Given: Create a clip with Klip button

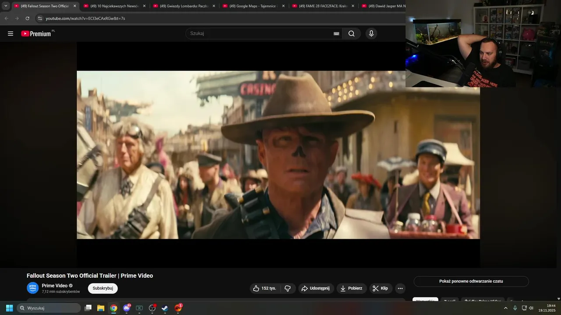Looking at the screenshot, I should [x=380, y=288].
